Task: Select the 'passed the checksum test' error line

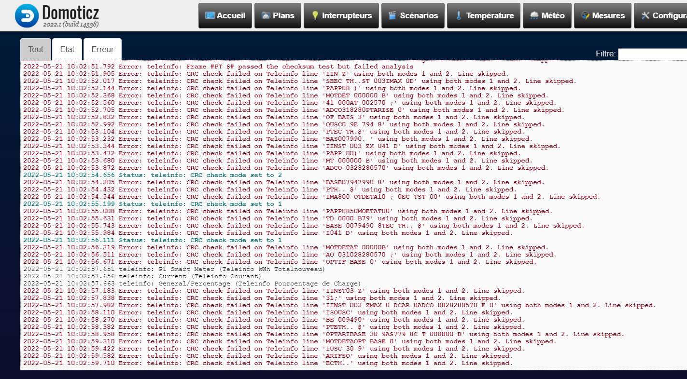Action: click(x=218, y=67)
